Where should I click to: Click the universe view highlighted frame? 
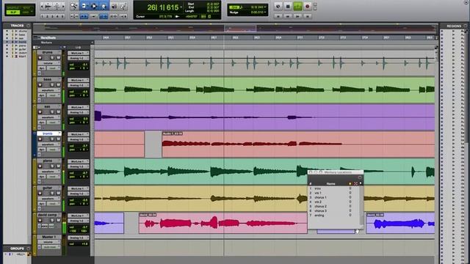(240, 29)
